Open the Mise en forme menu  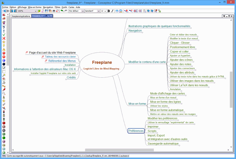(x=34, y=7)
